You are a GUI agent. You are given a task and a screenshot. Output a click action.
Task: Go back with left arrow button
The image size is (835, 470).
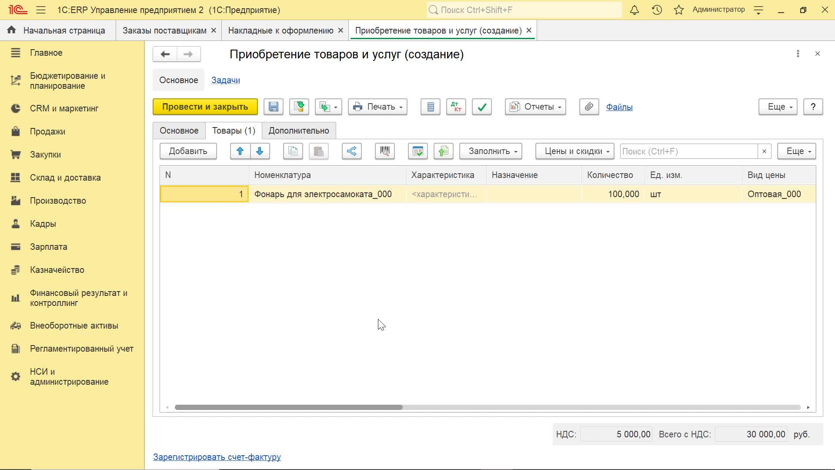(x=165, y=54)
